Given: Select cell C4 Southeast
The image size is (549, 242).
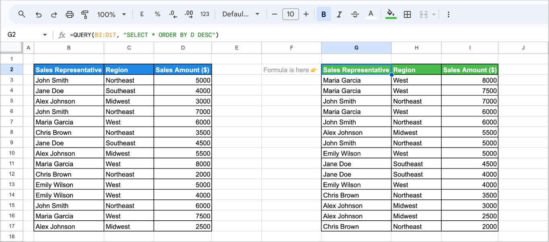Looking at the screenshot, I should pos(129,90).
